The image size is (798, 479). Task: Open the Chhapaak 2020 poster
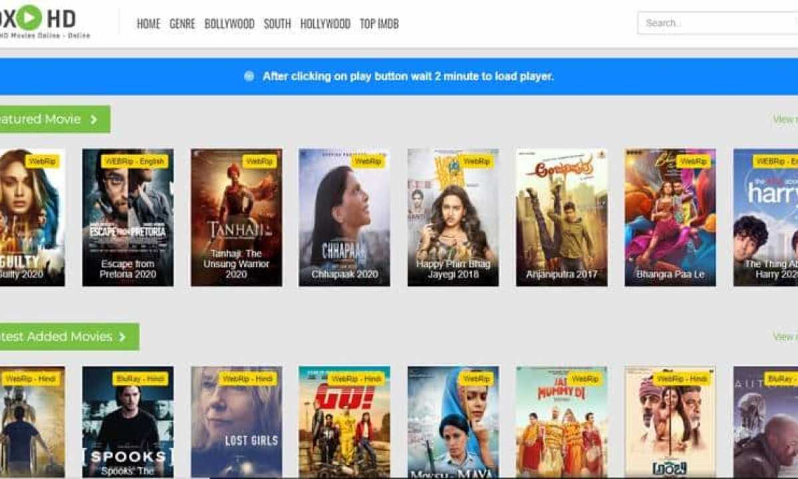click(x=344, y=218)
